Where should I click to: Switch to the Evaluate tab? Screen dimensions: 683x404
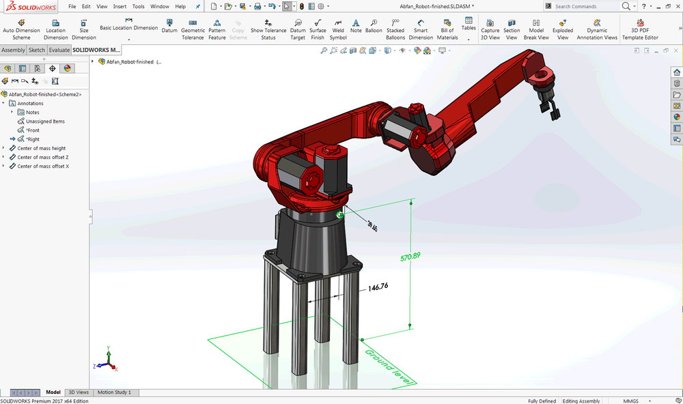pyautogui.click(x=59, y=50)
